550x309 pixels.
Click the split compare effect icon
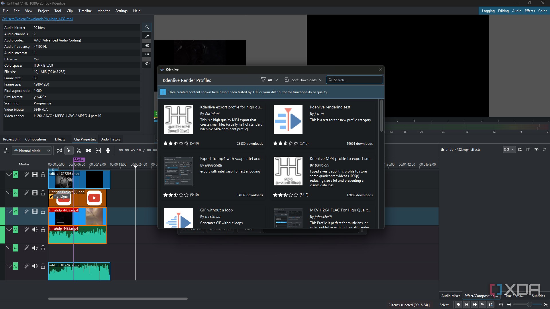pos(528,149)
